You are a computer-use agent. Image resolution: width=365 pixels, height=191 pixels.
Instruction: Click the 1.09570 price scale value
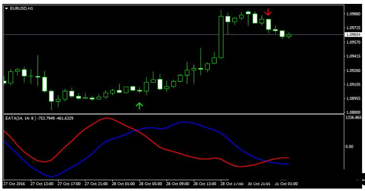[x=353, y=42]
